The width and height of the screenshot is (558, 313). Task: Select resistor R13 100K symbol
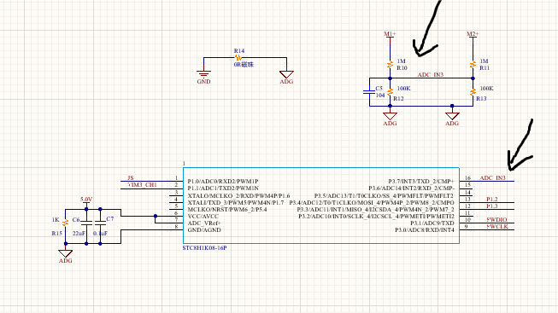pyautogui.click(x=473, y=92)
